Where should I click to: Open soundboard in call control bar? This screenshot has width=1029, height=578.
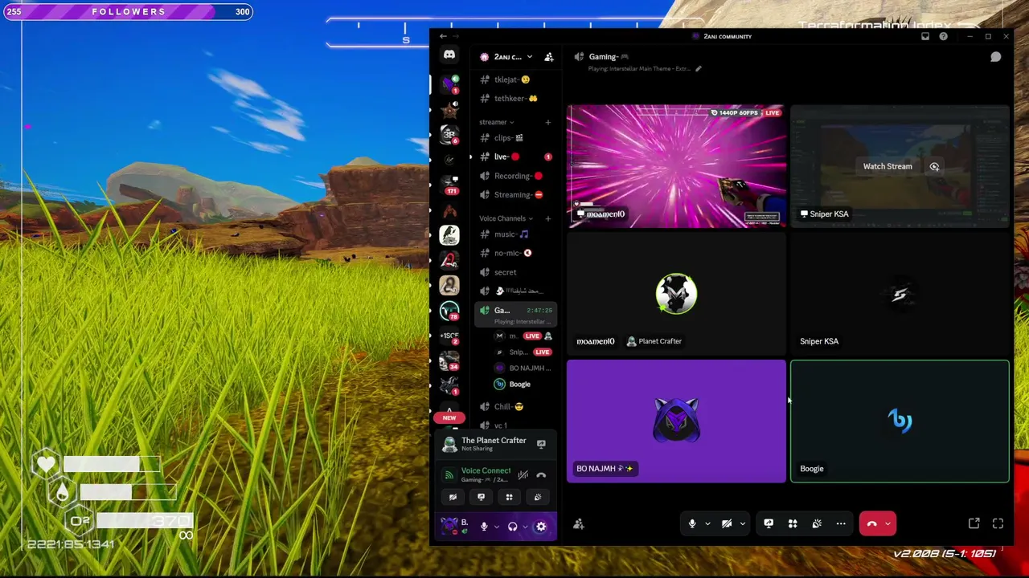click(817, 524)
